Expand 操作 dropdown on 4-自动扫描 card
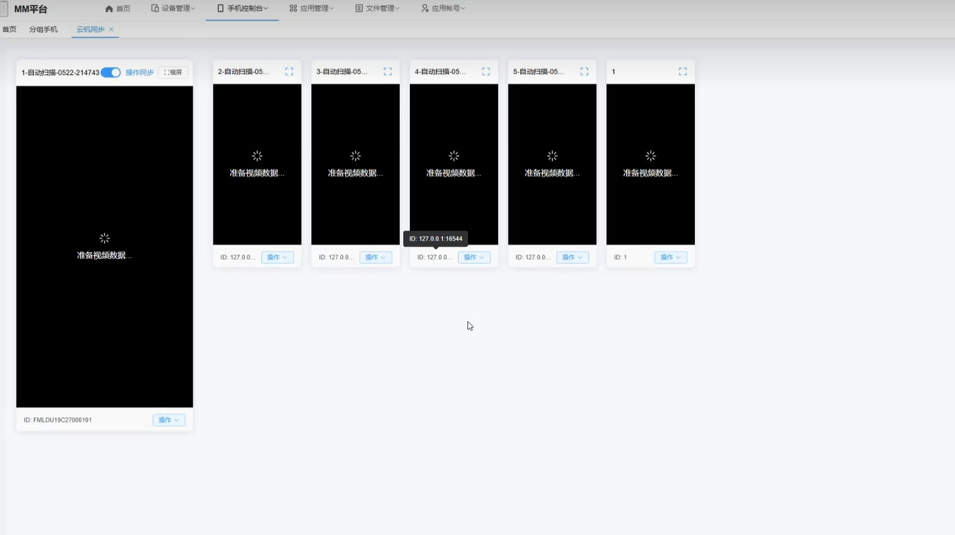955x535 pixels. (x=473, y=257)
